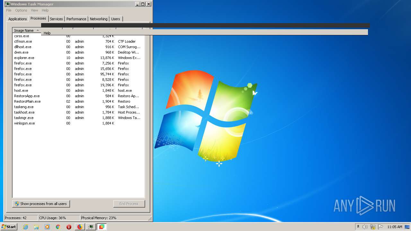Viewport: 411px width, 231px height.
Task: Select firefox.exe using 15,656 K
Action: [x=79, y=69]
